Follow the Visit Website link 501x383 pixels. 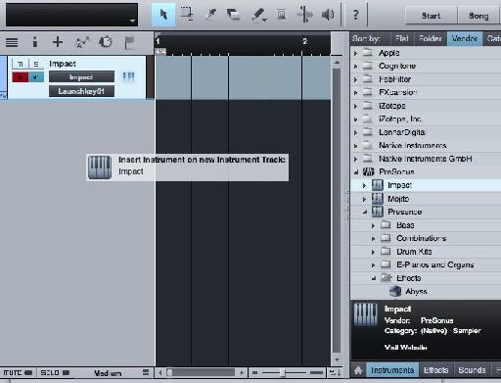(x=405, y=348)
